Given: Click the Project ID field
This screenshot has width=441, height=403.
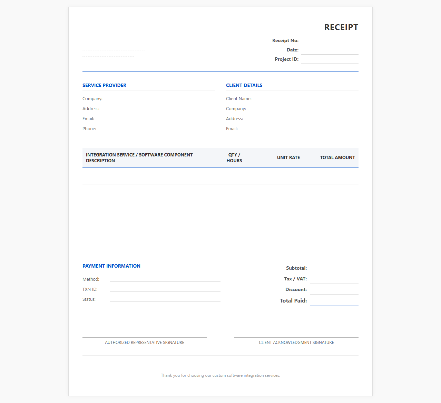Looking at the screenshot, I should point(330,59).
